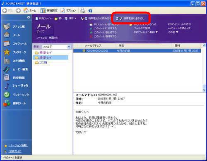This screenshot has height=161, width=207.
Task: Open 待受画面 wallpaper section in sidebar
Action: point(14,78)
